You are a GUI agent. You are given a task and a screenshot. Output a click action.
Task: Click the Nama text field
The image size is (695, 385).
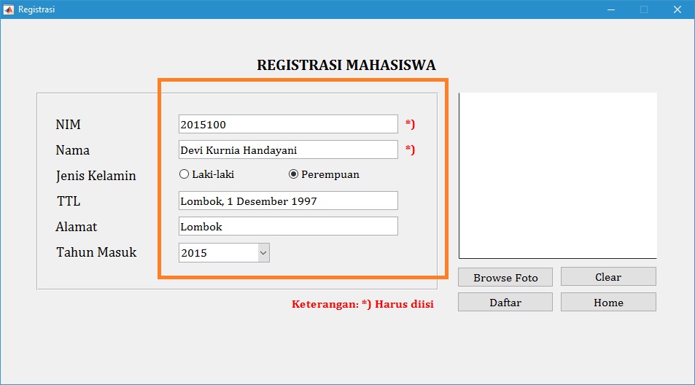288,149
